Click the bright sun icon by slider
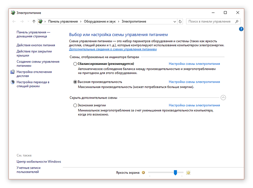253x188 pixels. 188,173
